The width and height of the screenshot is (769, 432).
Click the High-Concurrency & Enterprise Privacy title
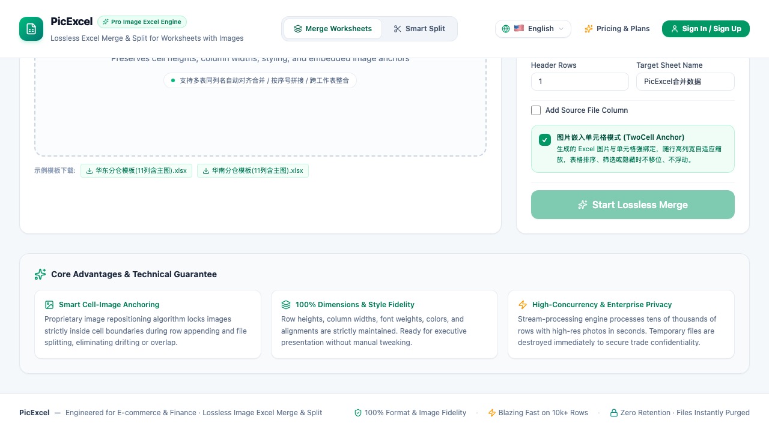602,305
